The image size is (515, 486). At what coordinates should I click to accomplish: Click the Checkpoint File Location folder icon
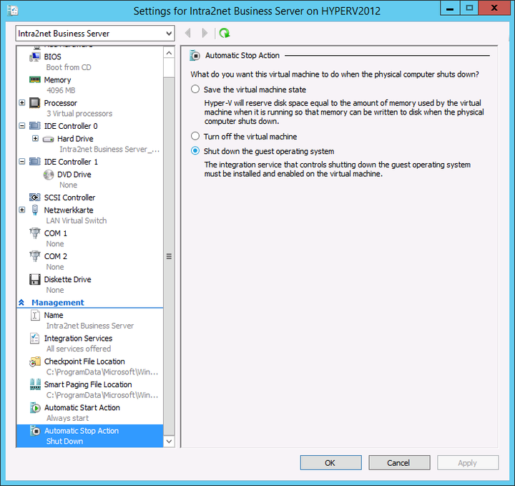pyautogui.click(x=35, y=361)
